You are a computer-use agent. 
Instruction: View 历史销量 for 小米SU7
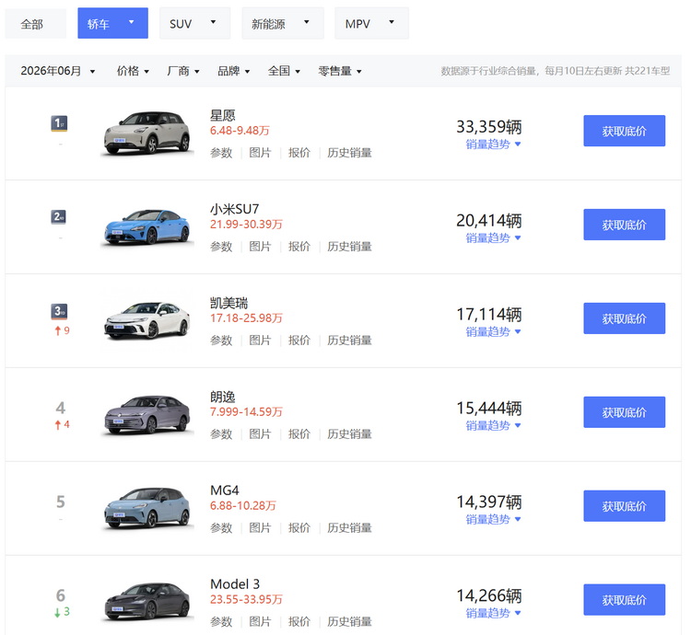349,247
